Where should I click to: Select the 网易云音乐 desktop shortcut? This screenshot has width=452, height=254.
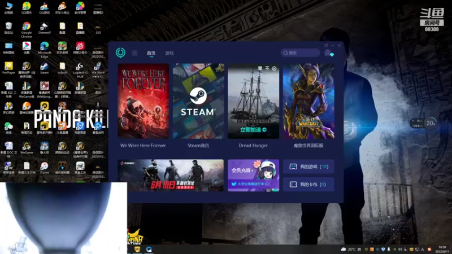(80, 48)
